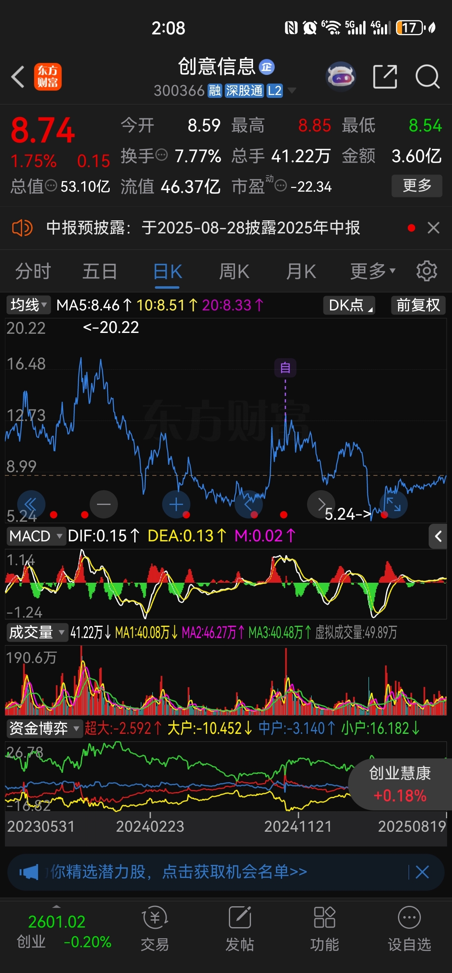Tap the 深股通 badge
This screenshot has width=452, height=973.
point(244,91)
